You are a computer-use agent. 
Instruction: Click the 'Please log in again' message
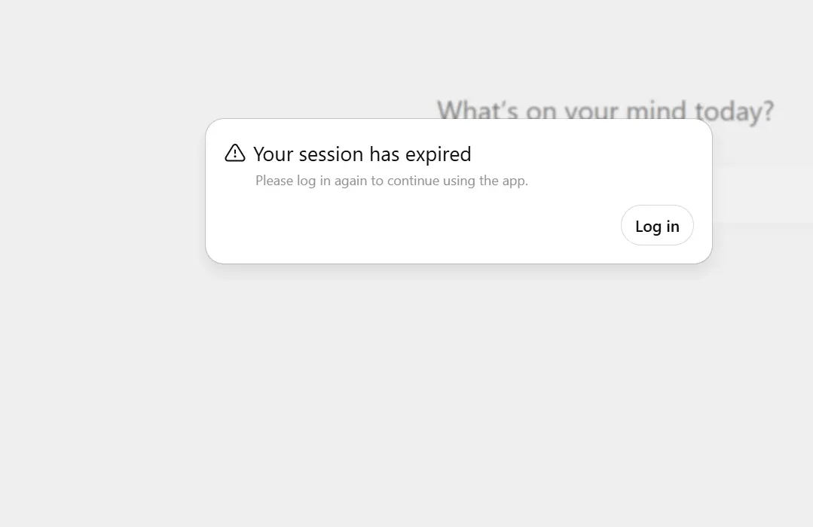(x=392, y=181)
